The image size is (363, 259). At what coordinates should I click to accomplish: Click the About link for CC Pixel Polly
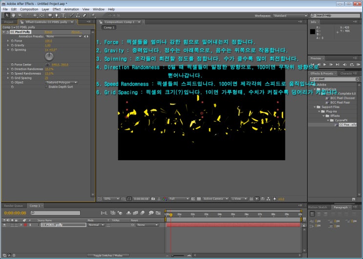(76, 32)
